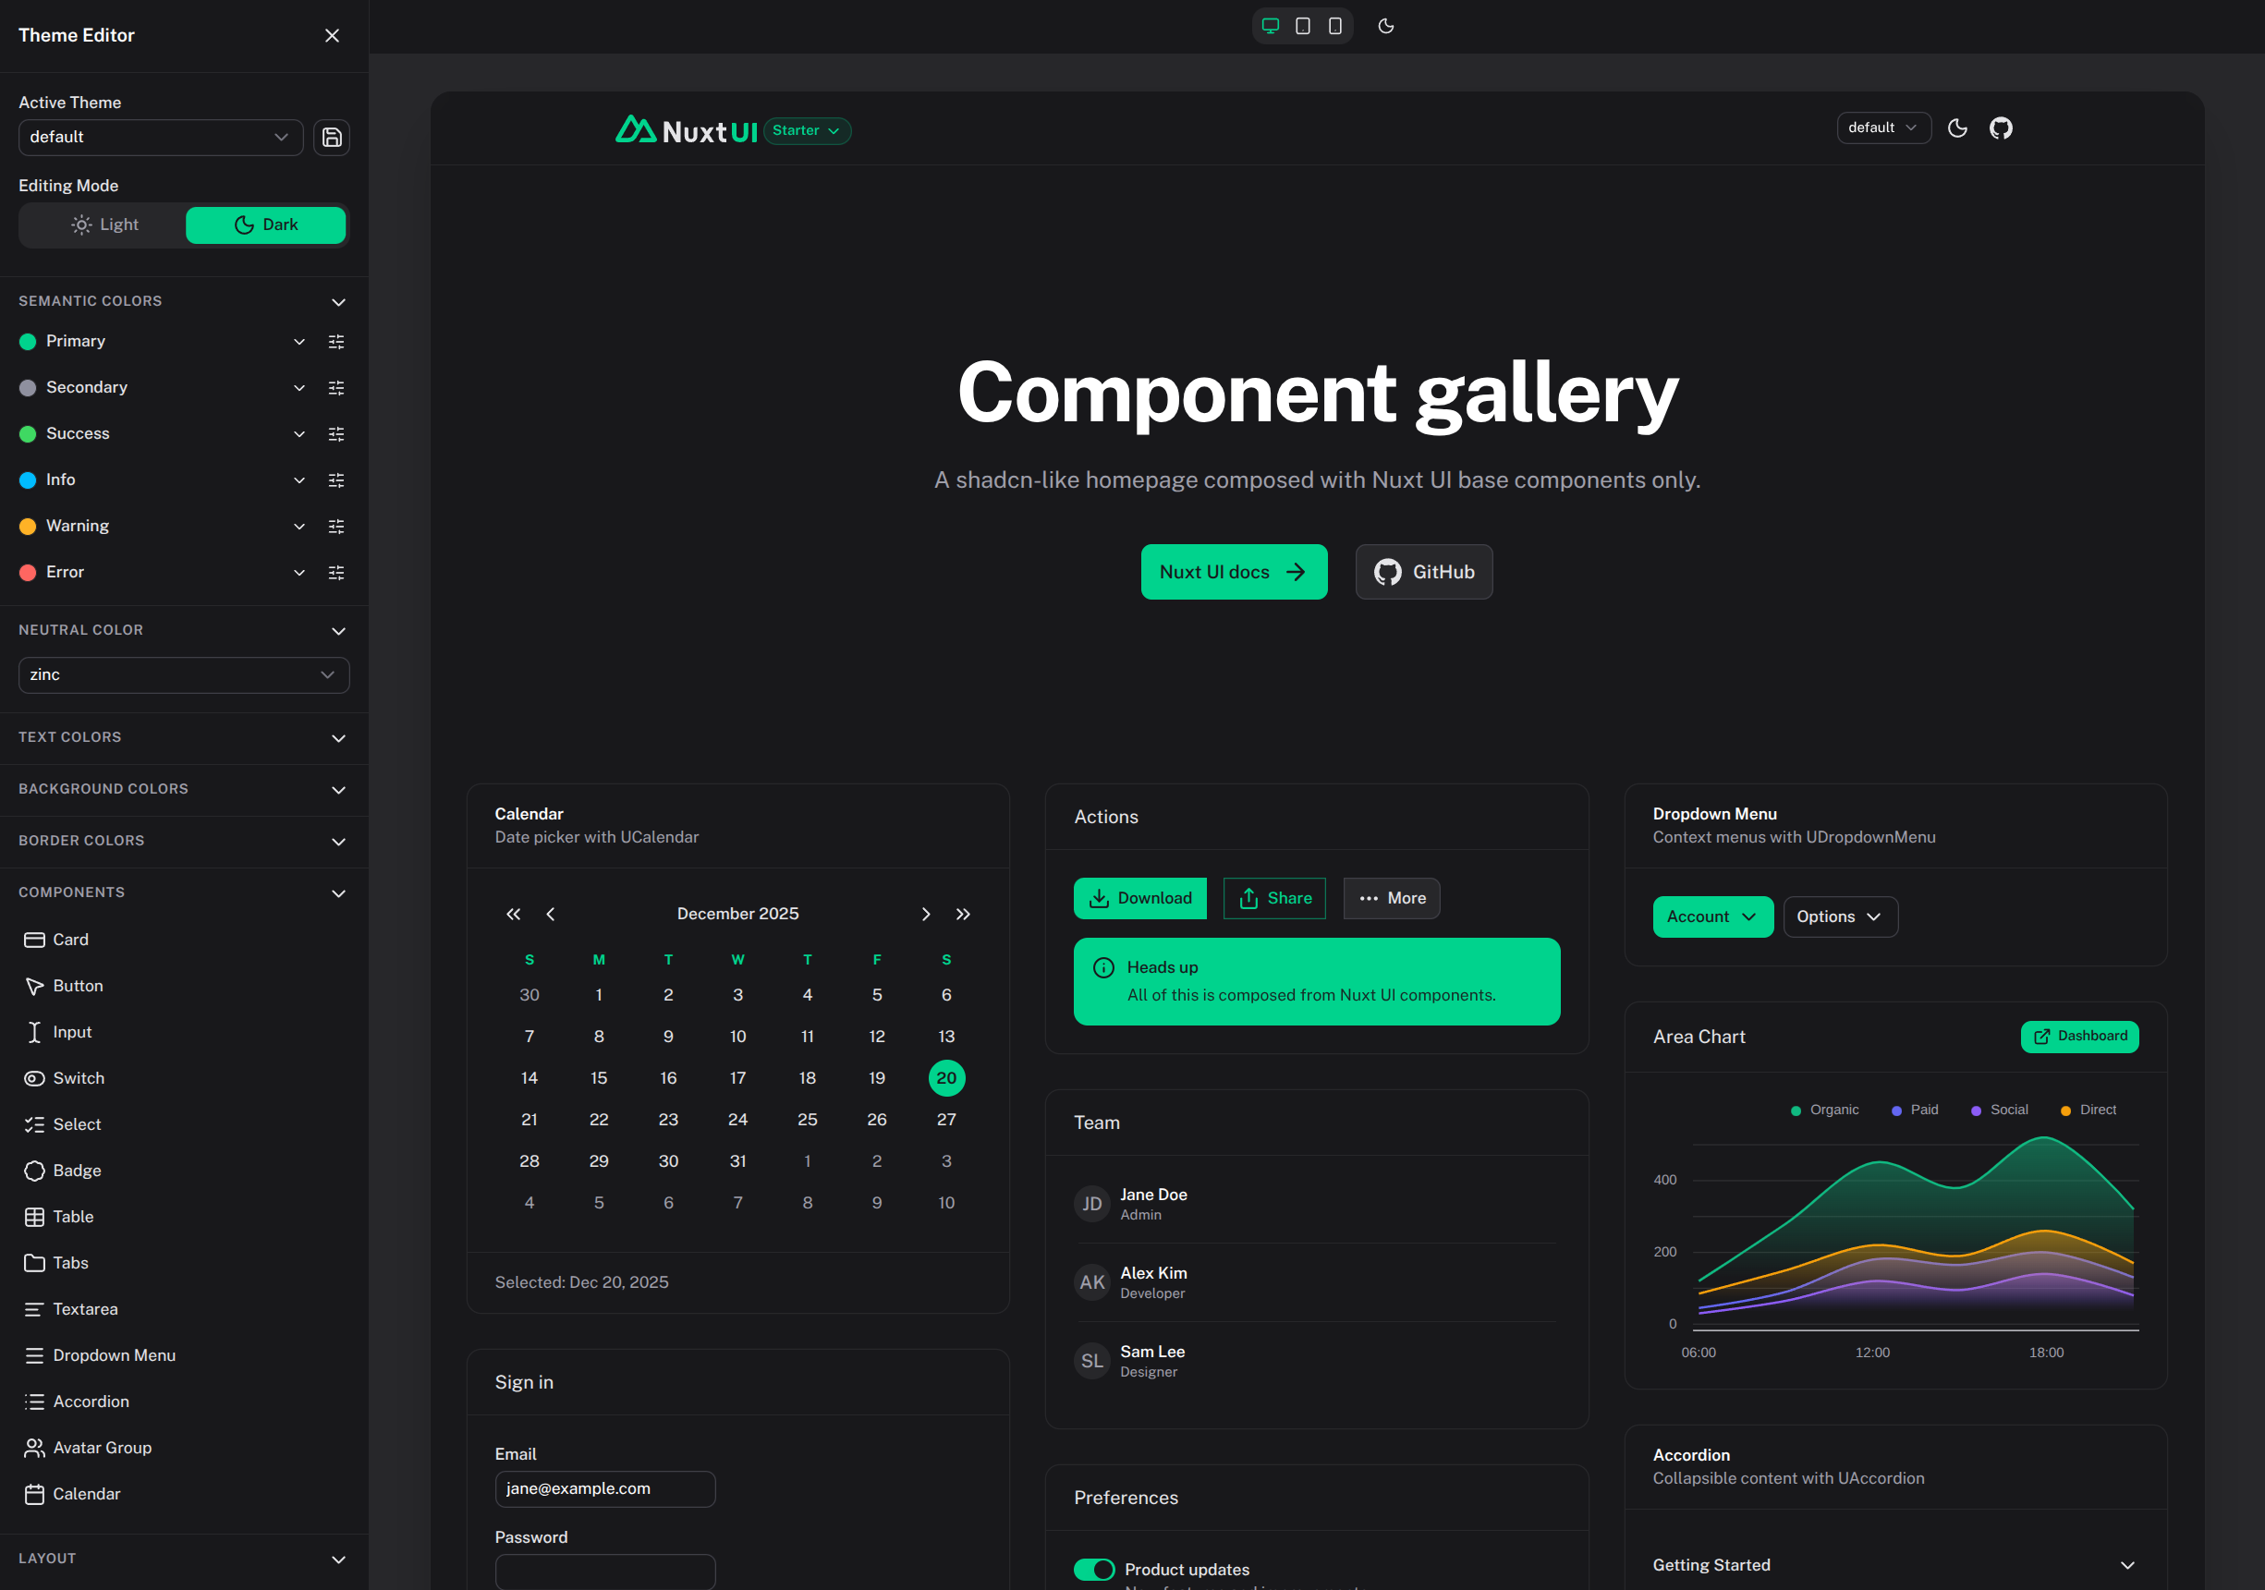This screenshot has height=1590, width=2265.
Task: Select the mobile preview icon
Action: (1334, 26)
